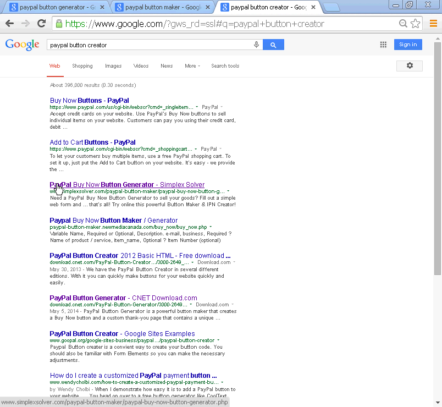
Task: Open 'Add to Cart Buttons - PayPal' result
Action: 92,142
